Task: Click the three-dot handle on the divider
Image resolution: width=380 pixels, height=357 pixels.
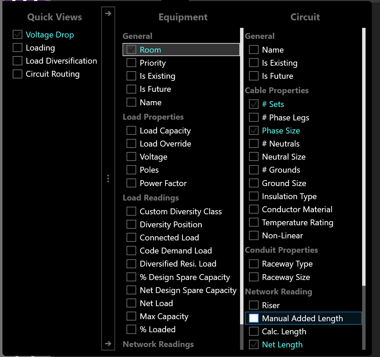Action: 108,178
